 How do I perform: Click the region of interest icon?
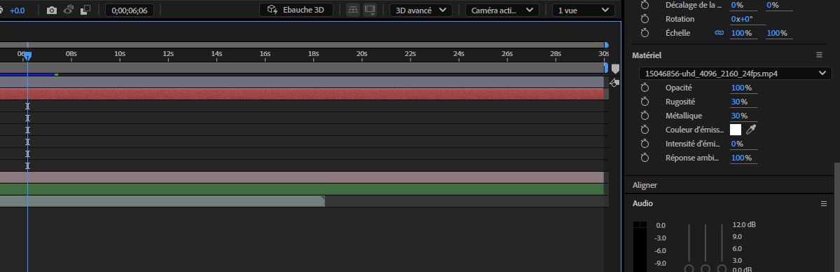tap(85, 11)
